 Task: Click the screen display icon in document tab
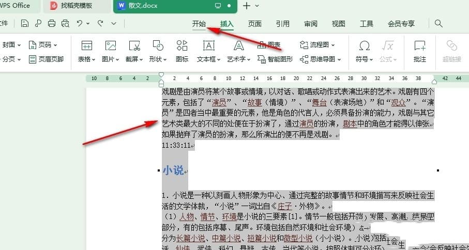tap(218, 6)
